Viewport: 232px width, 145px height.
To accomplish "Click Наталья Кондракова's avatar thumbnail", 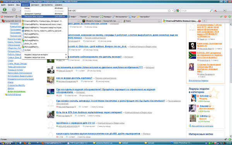I will tap(50, 80).
